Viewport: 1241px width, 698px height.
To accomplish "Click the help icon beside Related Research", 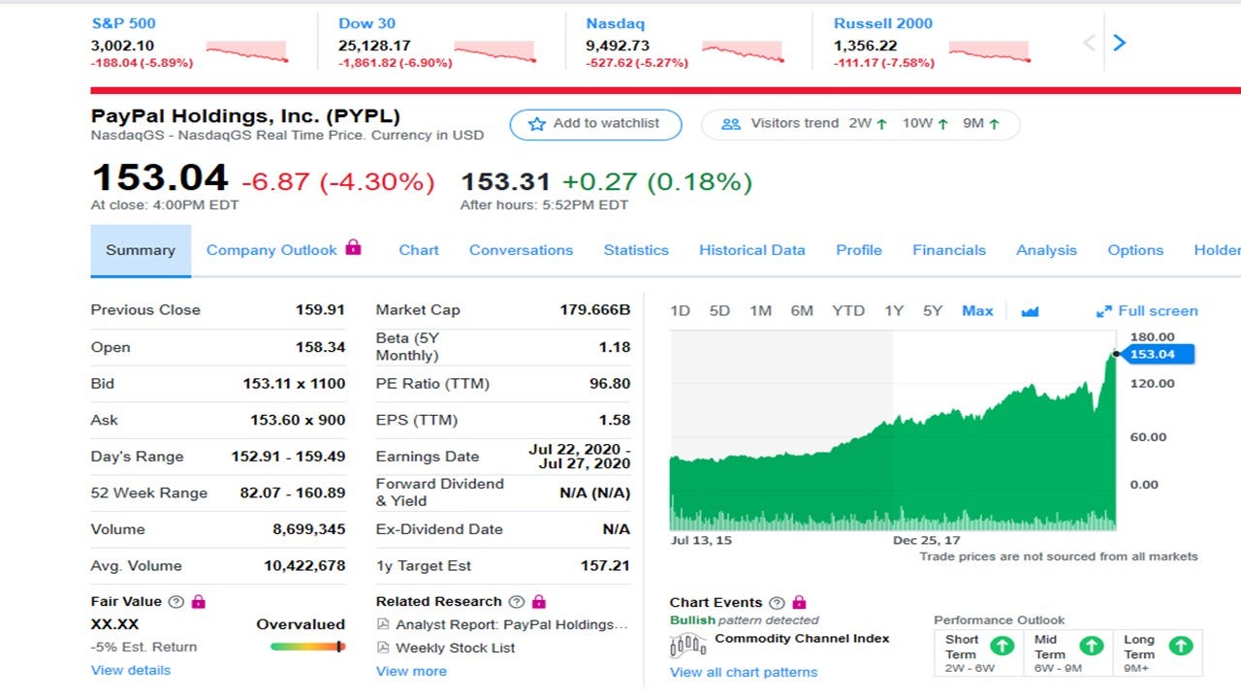I will (x=517, y=601).
